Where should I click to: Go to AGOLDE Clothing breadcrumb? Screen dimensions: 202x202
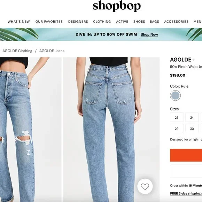(x=17, y=51)
